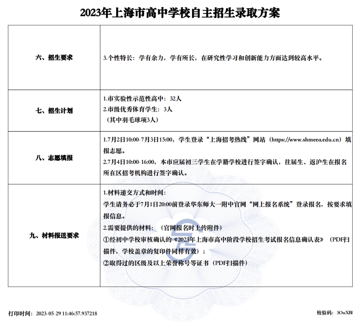Click the line starting 3.个性特长
This screenshot has width=360, height=330.
(213, 58)
